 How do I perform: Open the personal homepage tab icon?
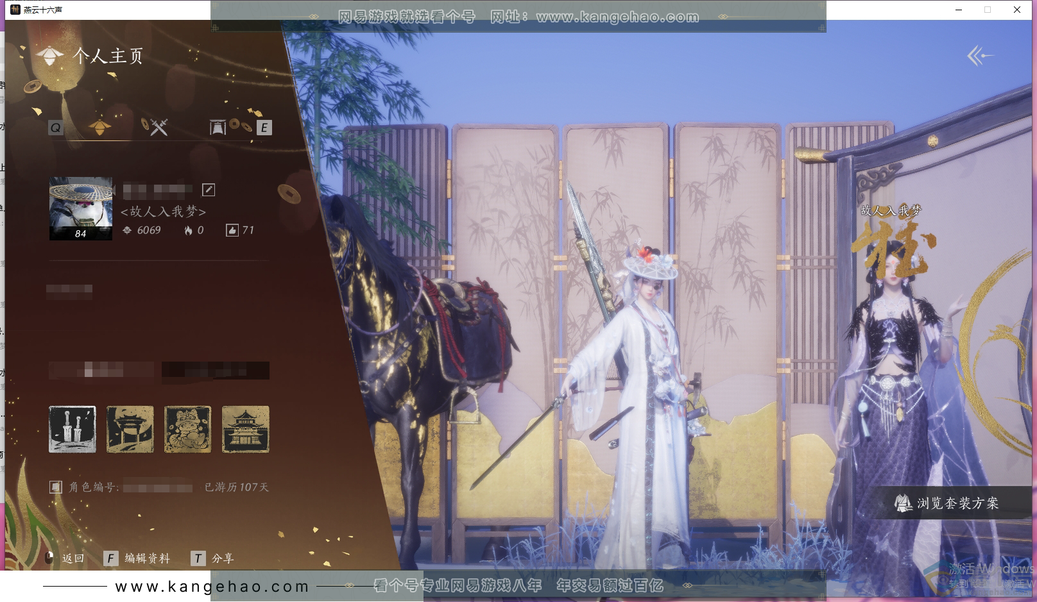coord(99,126)
